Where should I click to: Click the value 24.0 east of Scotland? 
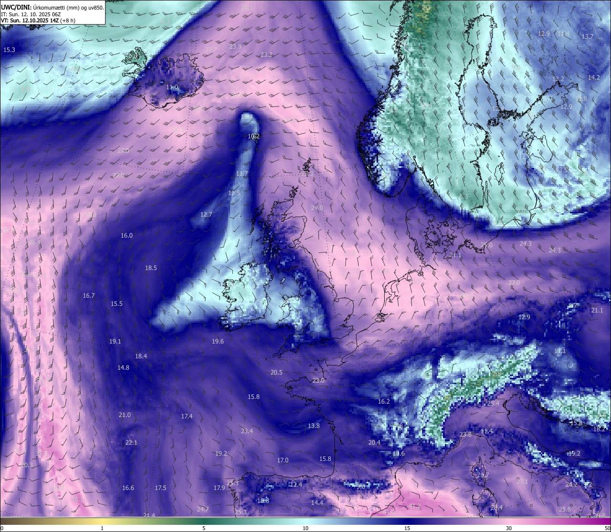click(317, 208)
